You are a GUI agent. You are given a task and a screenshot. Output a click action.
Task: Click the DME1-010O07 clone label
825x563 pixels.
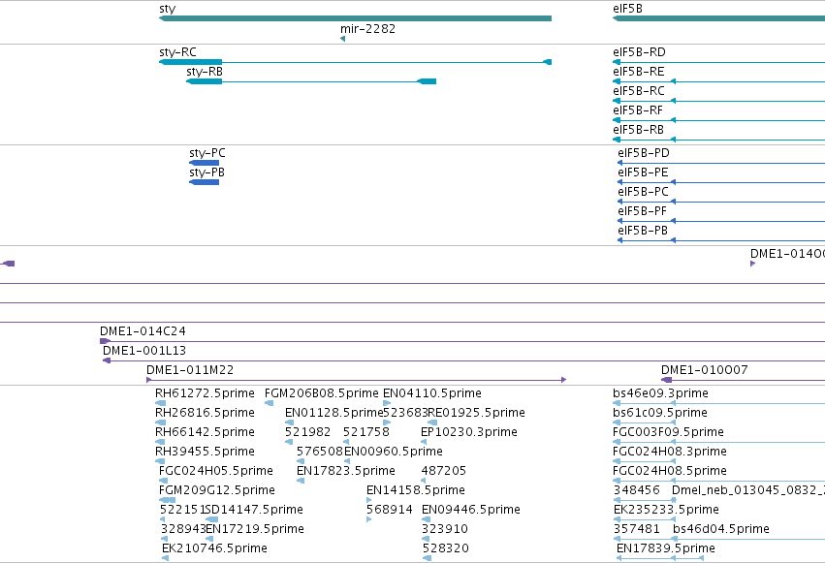[x=705, y=370]
